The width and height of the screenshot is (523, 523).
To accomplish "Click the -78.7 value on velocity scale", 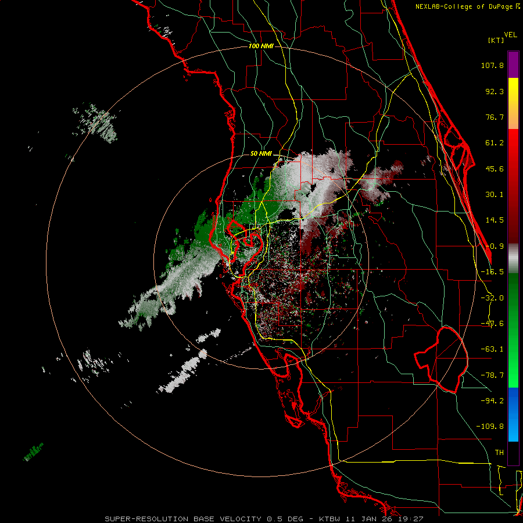I will 492,375.
